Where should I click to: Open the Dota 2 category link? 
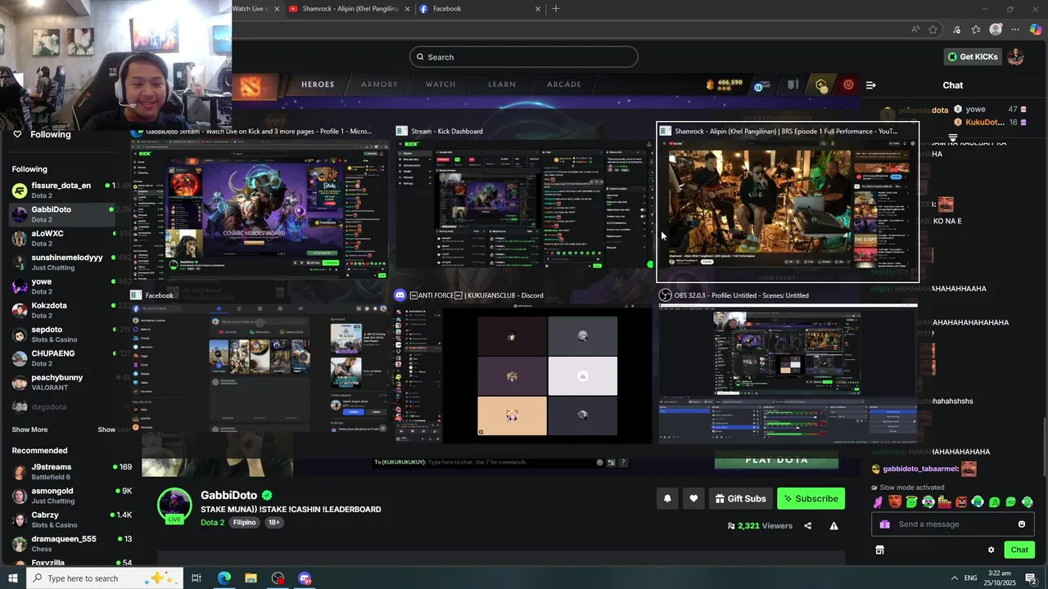tap(212, 522)
